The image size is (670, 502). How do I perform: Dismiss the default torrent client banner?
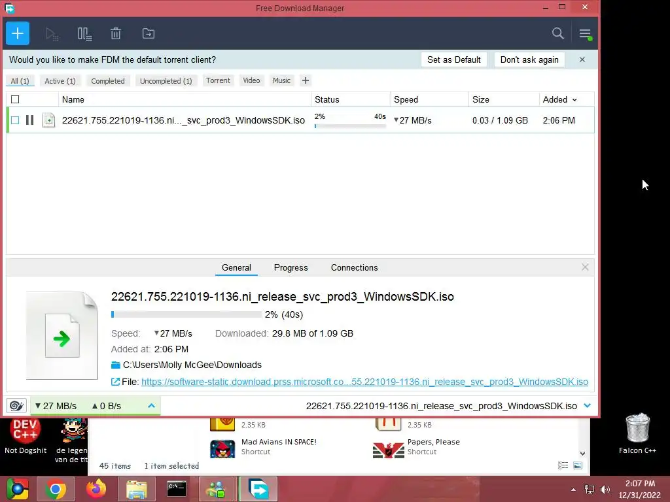click(x=582, y=59)
